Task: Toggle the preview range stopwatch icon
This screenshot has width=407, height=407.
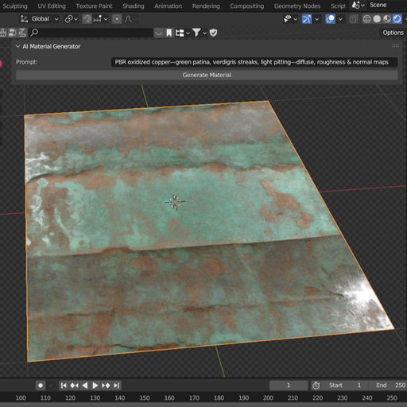Action: [316, 386]
